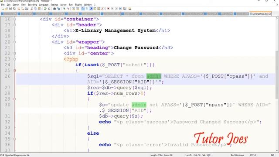Start macro recording with the red Record icon
Screen dimensions: 279x157
coord(108,9)
